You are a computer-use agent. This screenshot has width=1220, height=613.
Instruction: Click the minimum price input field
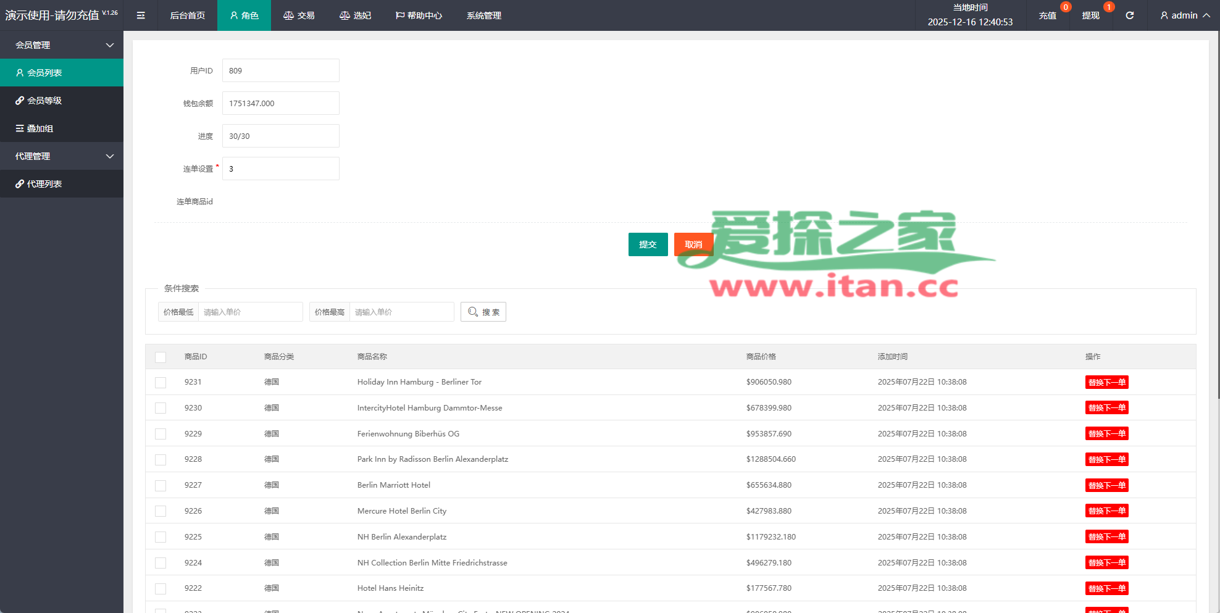[x=250, y=312]
